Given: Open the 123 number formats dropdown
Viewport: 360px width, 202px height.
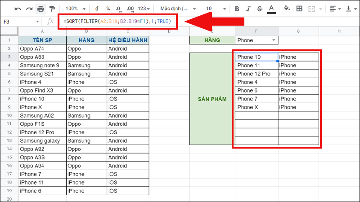Looking at the screenshot, I should coord(144,9).
